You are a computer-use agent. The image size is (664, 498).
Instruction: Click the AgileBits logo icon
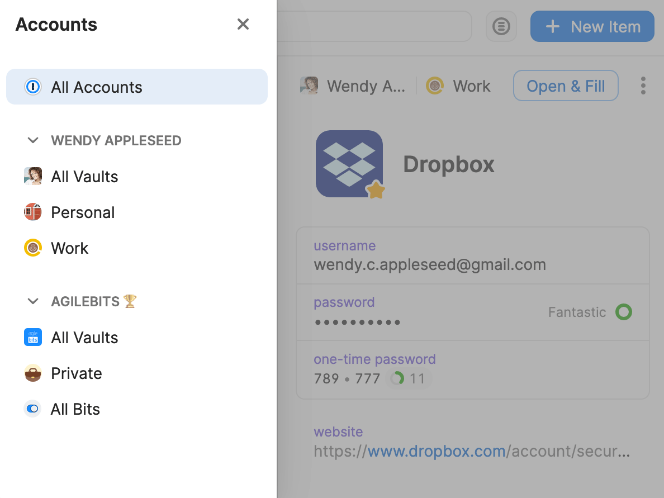pos(32,337)
